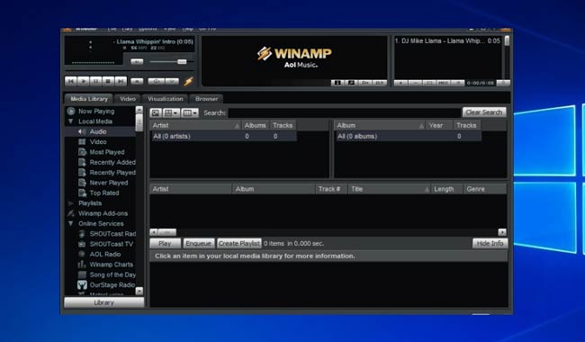585x342 pixels.
Task: Skip to the next track
Action: click(121, 81)
